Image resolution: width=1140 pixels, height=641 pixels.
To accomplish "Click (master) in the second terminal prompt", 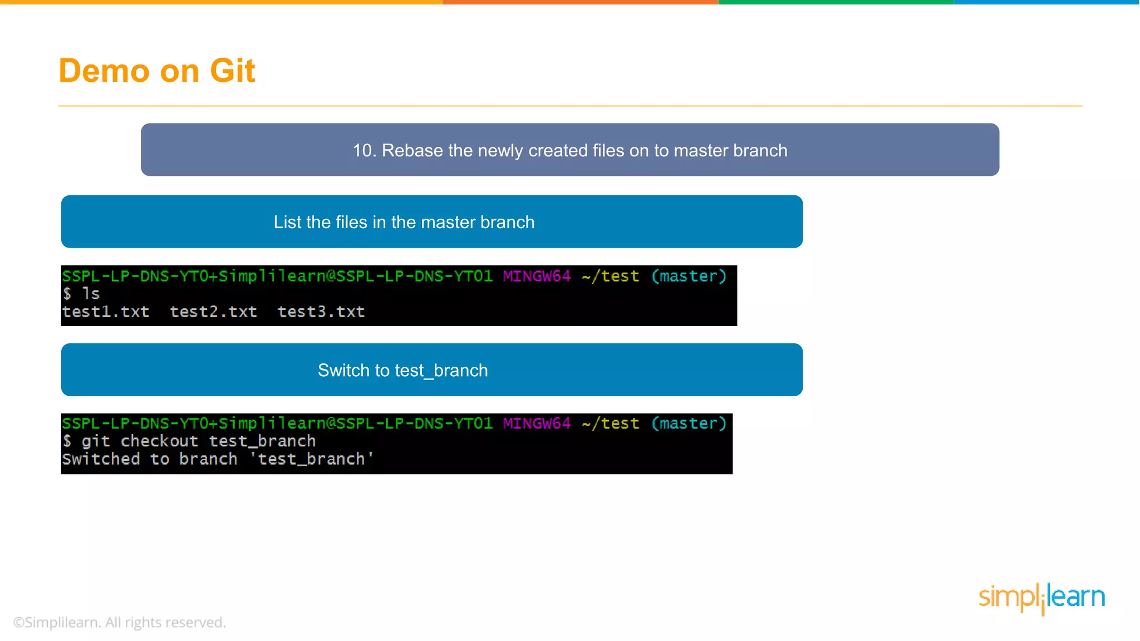I will pos(689,423).
